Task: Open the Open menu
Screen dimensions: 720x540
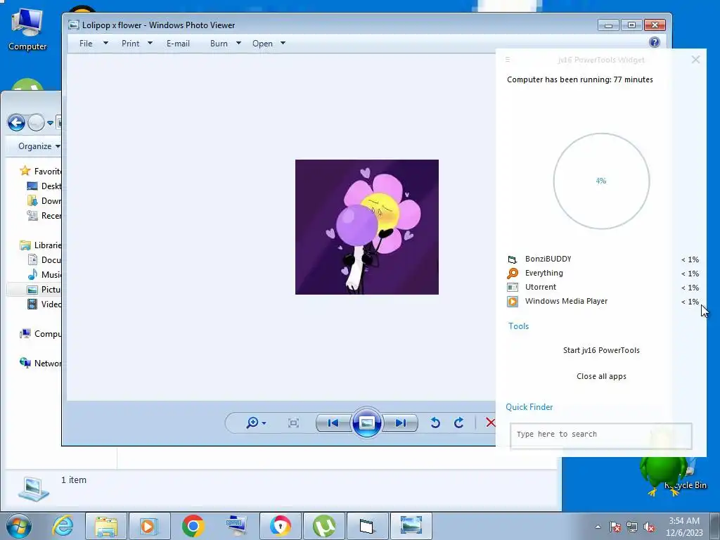Action: pos(262,43)
